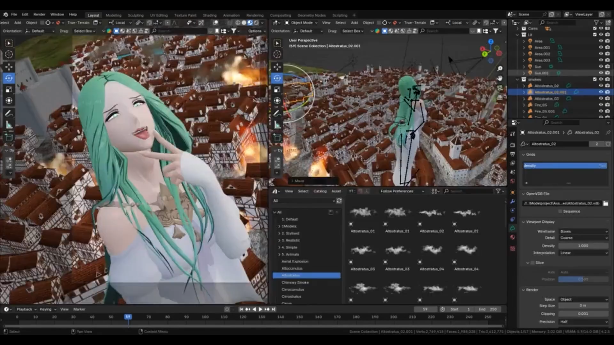Image resolution: width=614 pixels, height=345 pixels.
Task: Play the animation forward
Action: [x=260, y=309]
